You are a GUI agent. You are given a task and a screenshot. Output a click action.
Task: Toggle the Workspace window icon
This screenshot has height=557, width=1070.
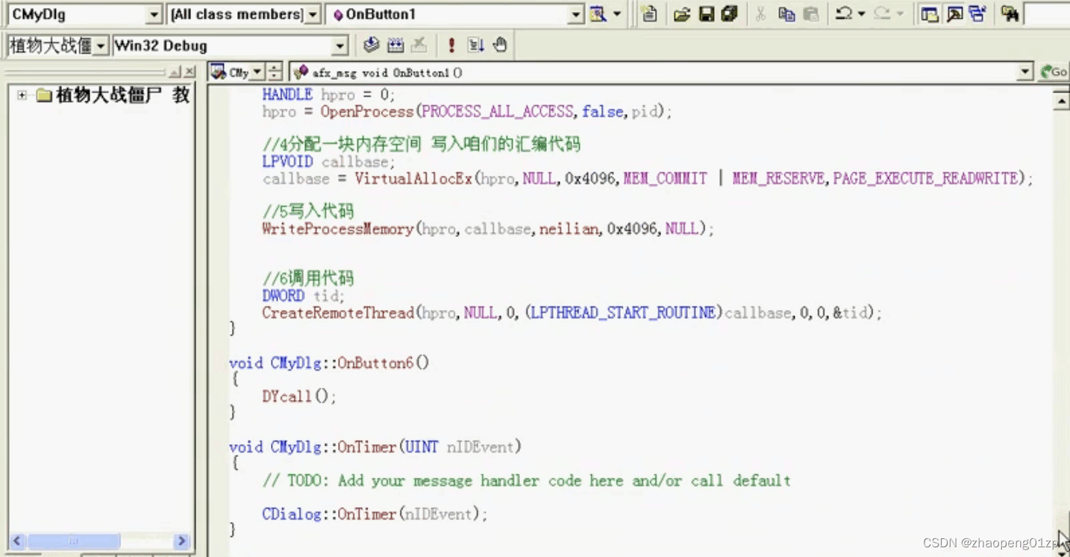[x=929, y=14]
